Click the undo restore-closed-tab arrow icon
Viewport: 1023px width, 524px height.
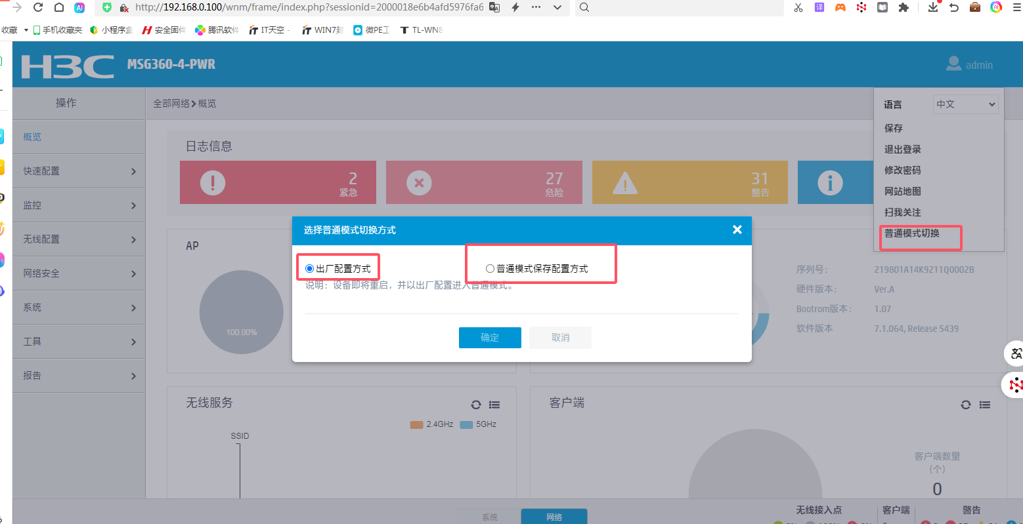coord(954,8)
